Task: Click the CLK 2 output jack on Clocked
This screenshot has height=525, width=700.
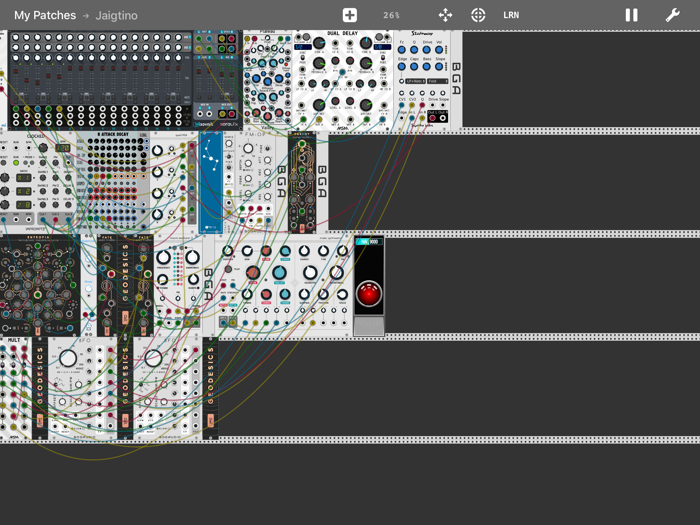Action: (x=55, y=220)
